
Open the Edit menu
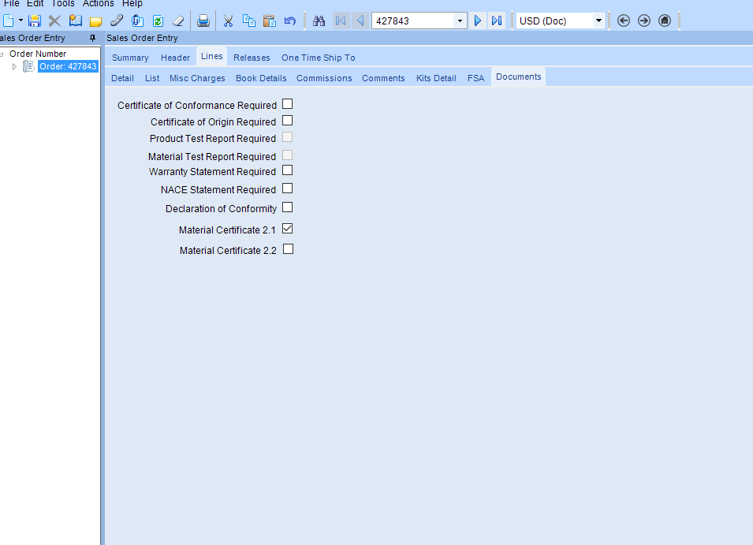[35, 4]
